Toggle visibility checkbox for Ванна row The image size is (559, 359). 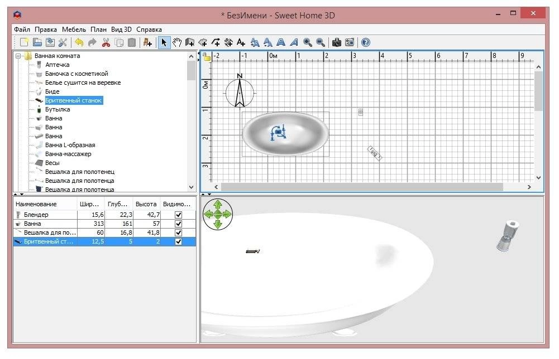179,224
